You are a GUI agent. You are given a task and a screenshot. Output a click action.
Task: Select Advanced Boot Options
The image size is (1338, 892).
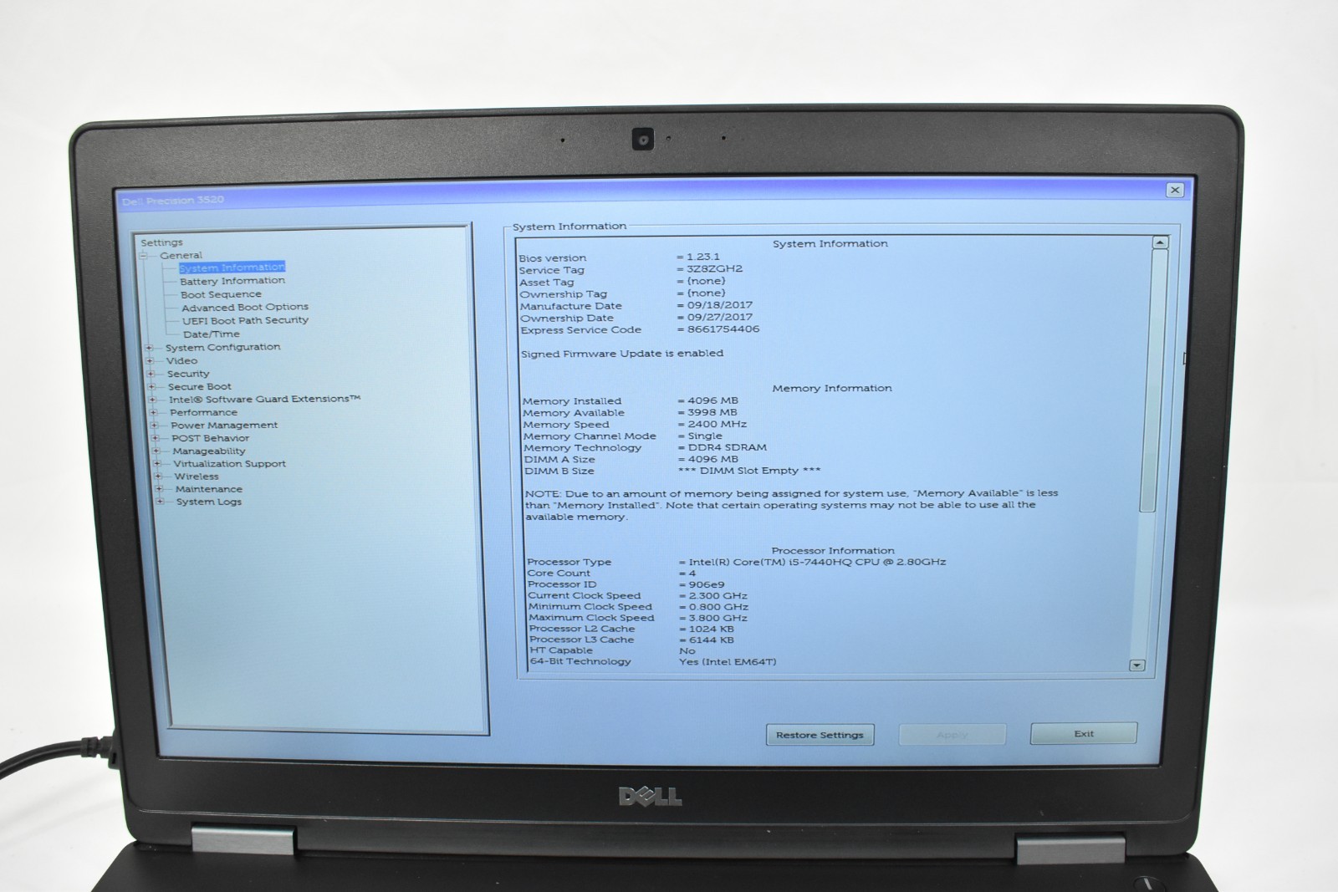(x=245, y=307)
